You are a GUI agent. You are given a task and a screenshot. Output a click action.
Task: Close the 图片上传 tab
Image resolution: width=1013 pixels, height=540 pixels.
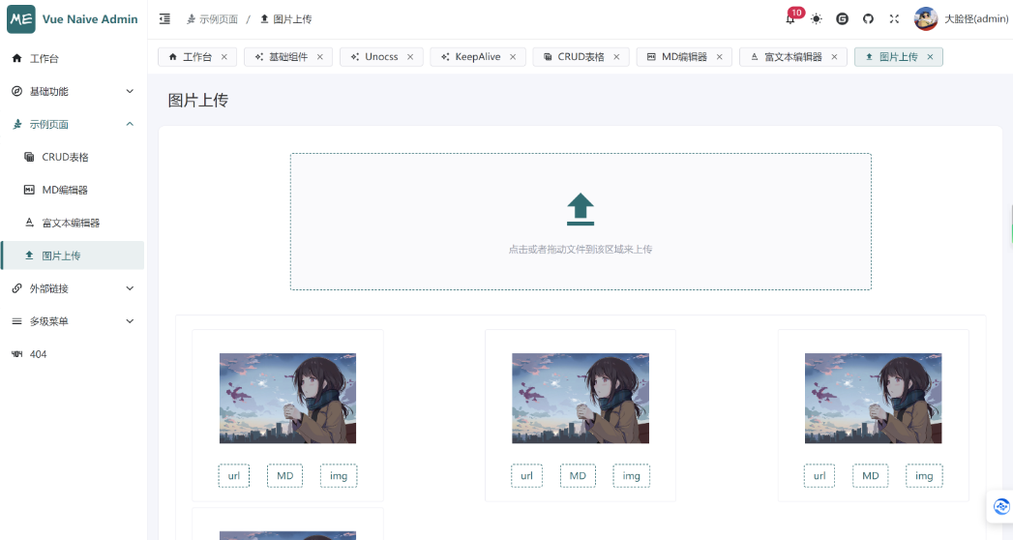click(931, 57)
